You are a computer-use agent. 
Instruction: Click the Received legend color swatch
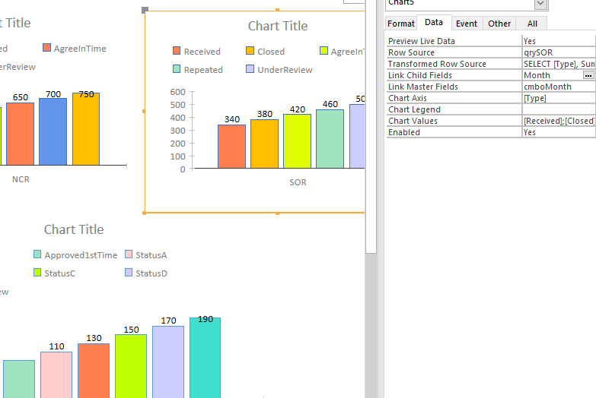(177, 50)
